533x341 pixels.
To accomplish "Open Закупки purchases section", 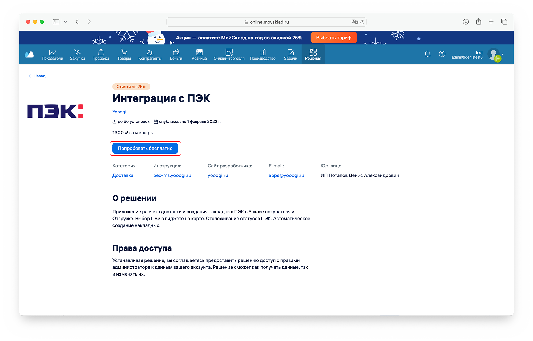I will 77,55.
